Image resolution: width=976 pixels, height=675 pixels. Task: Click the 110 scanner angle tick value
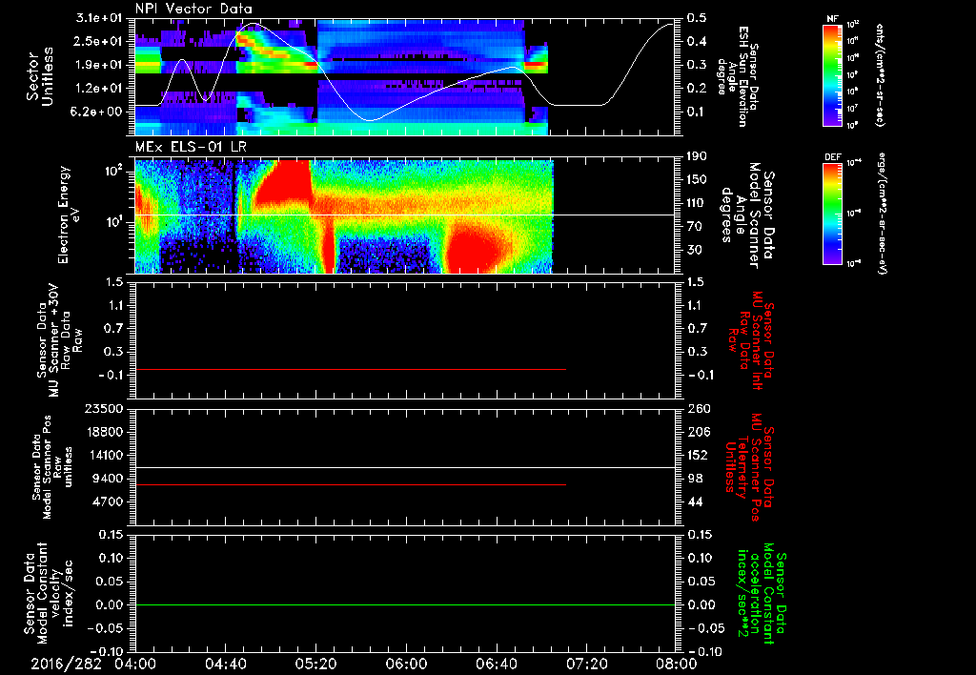[697, 203]
